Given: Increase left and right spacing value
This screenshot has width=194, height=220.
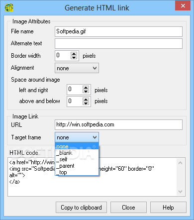Looking at the screenshot, I should coord(86,88).
